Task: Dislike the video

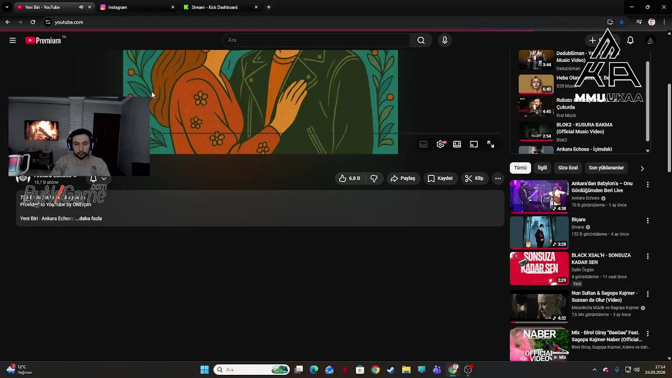Action: click(374, 178)
